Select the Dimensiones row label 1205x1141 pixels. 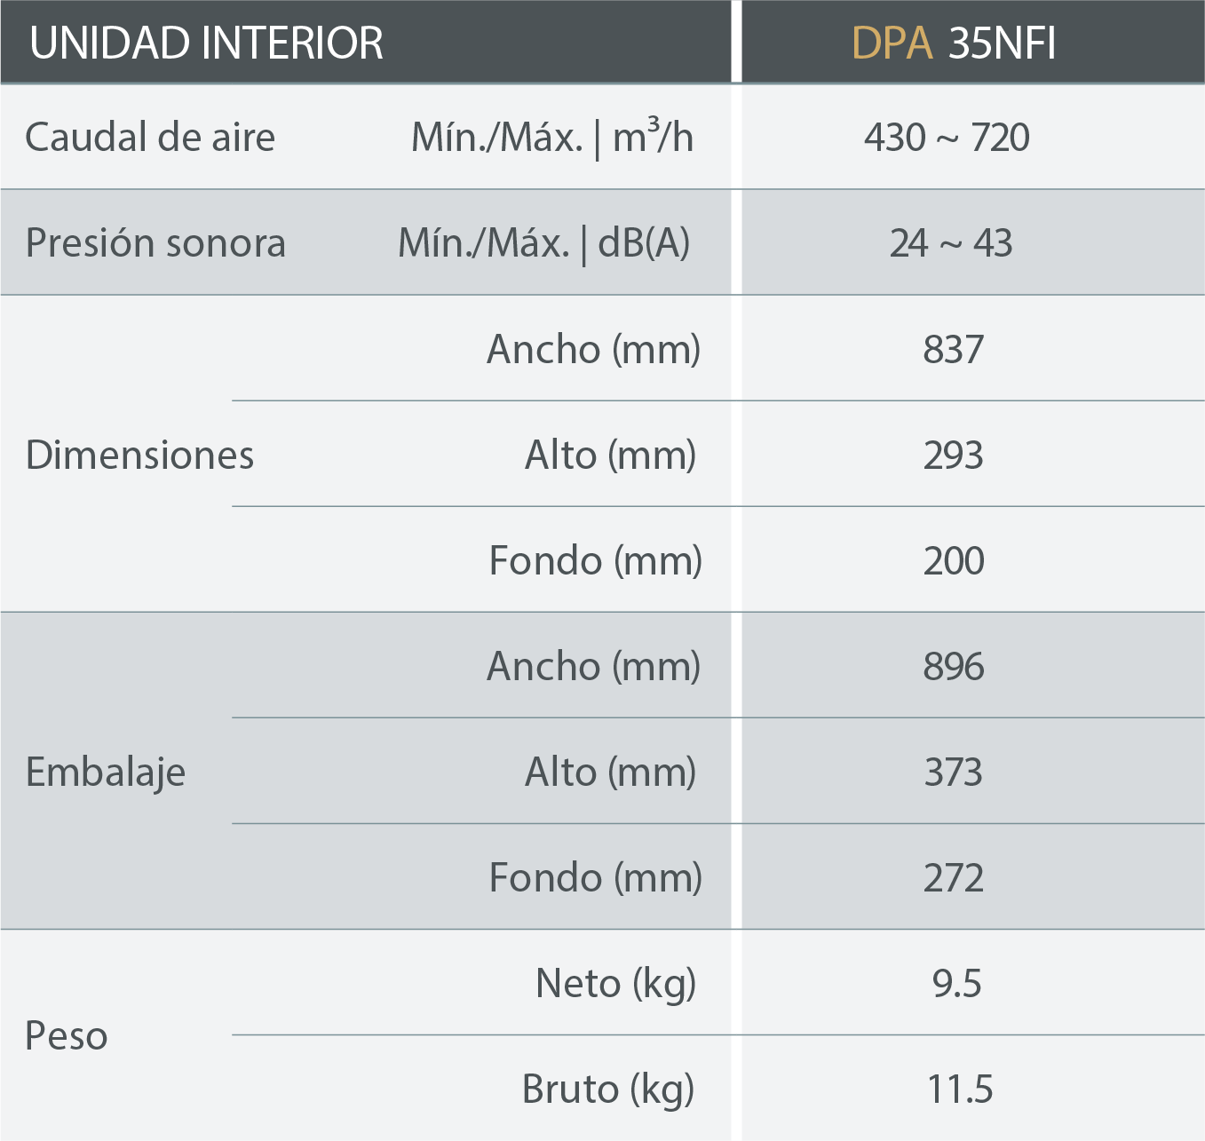pyautogui.click(x=139, y=455)
